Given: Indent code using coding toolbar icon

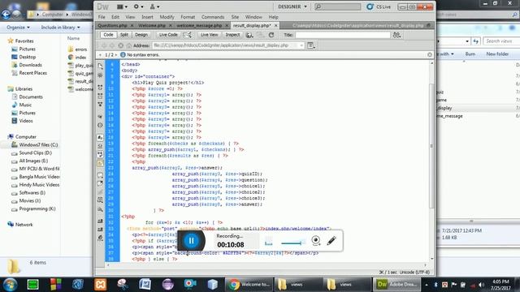Looking at the screenshot, I should (x=100, y=221).
